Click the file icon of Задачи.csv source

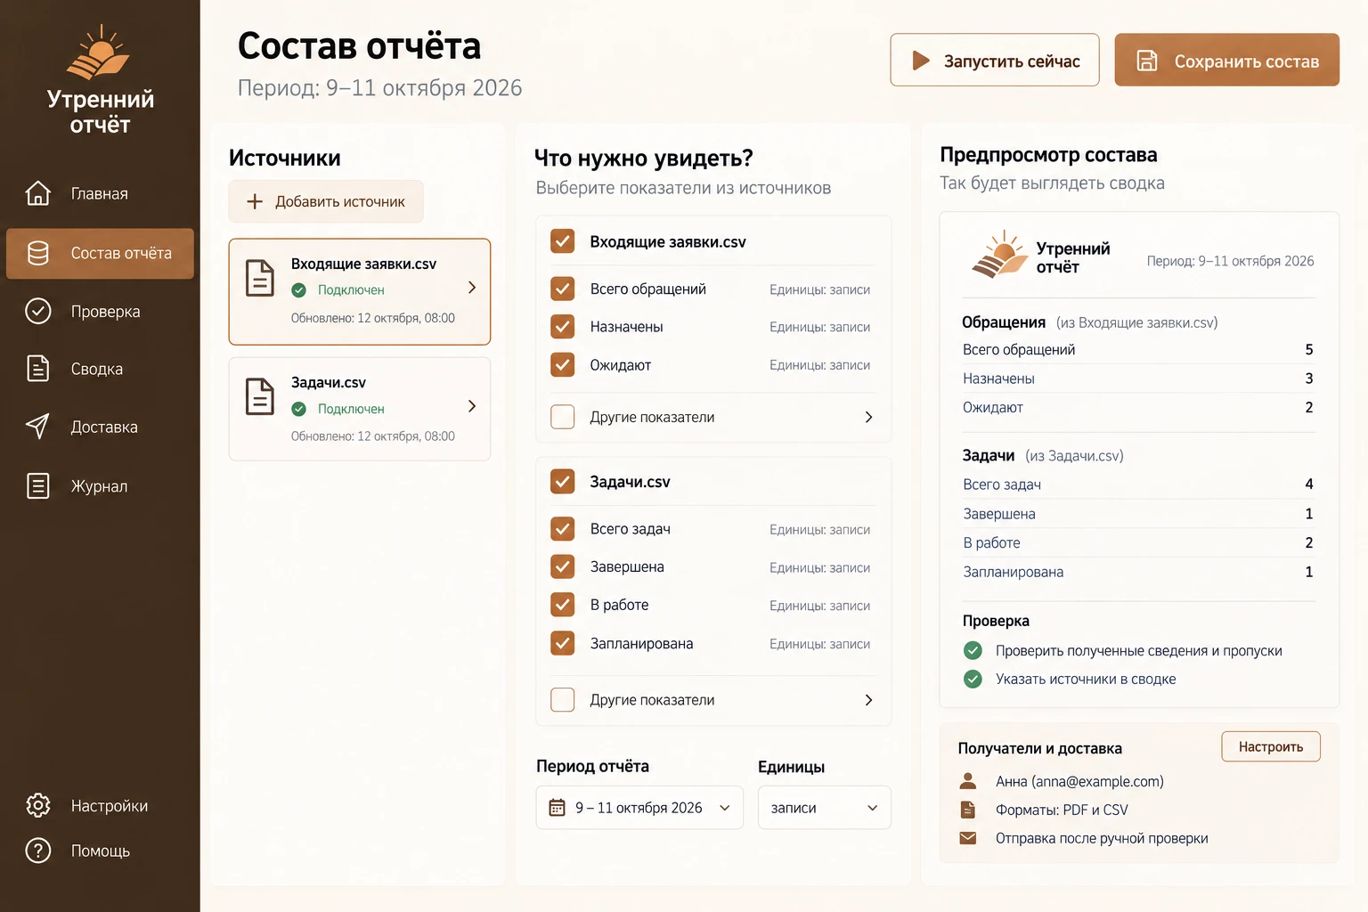(259, 396)
